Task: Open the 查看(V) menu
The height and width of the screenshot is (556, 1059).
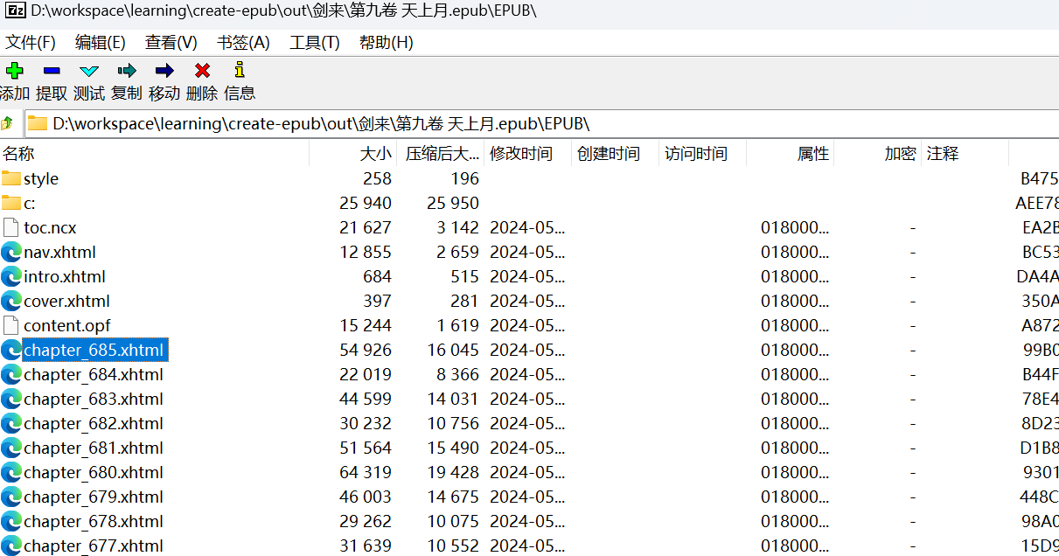Action: coord(170,41)
